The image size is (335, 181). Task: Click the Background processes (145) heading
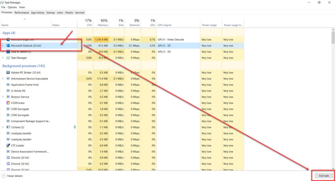(24, 66)
